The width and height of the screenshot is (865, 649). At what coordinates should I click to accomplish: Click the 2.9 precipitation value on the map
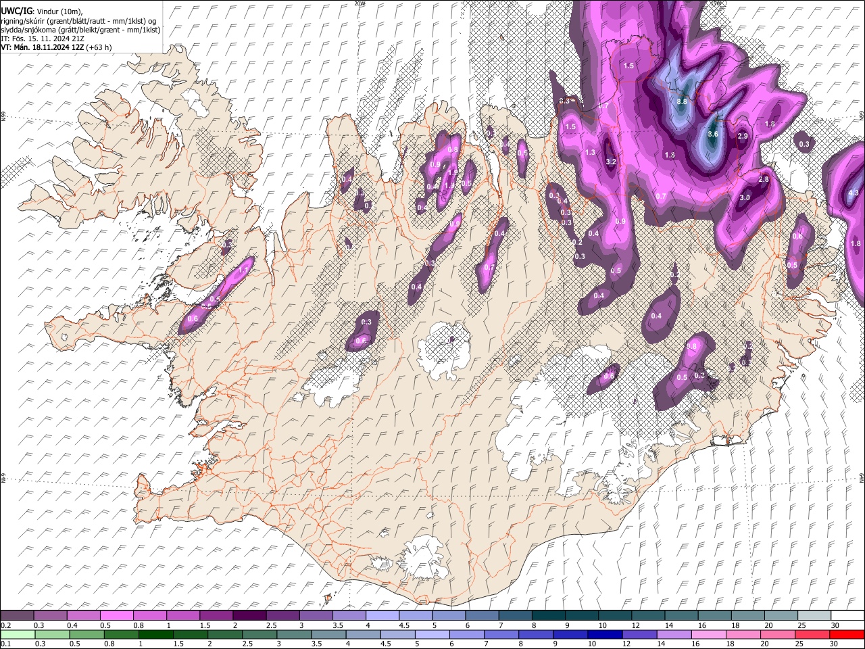click(743, 137)
